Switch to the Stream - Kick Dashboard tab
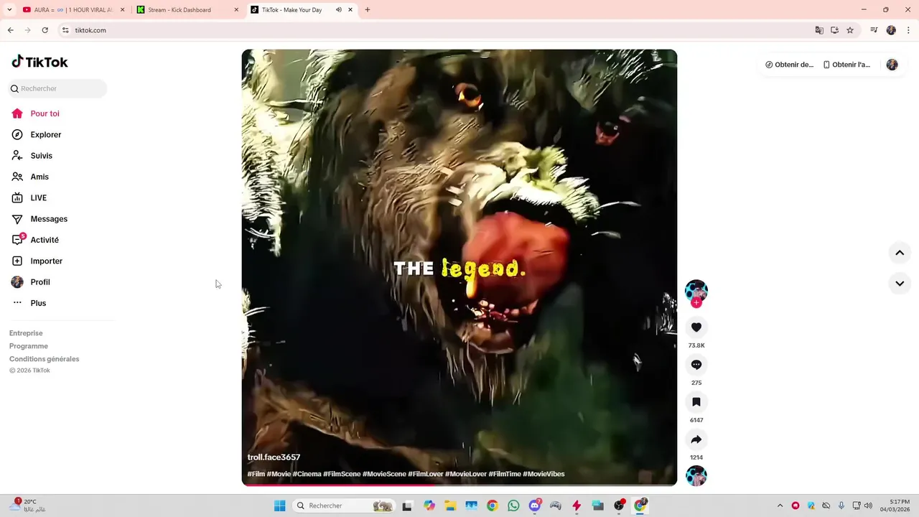This screenshot has height=517, width=919. [x=187, y=10]
